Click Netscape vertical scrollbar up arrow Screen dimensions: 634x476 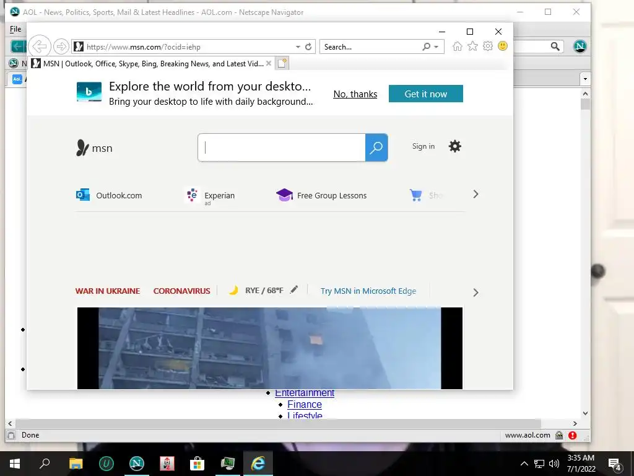tap(585, 94)
